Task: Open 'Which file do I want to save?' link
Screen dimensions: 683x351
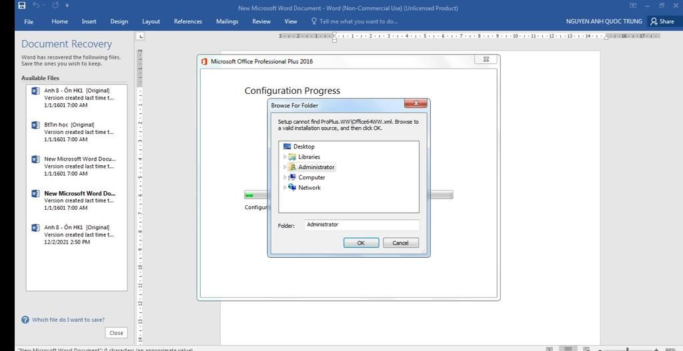Action: pyautogui.click(x=69, y=320)
